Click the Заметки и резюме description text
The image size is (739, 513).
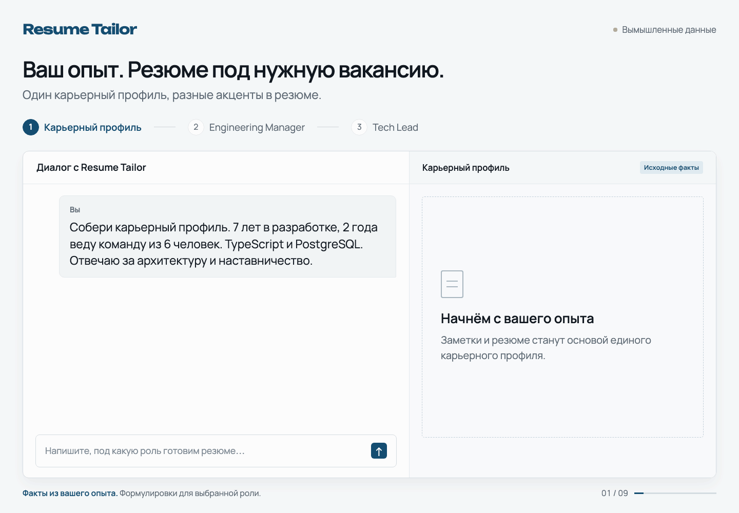click(x=546, y=348)
